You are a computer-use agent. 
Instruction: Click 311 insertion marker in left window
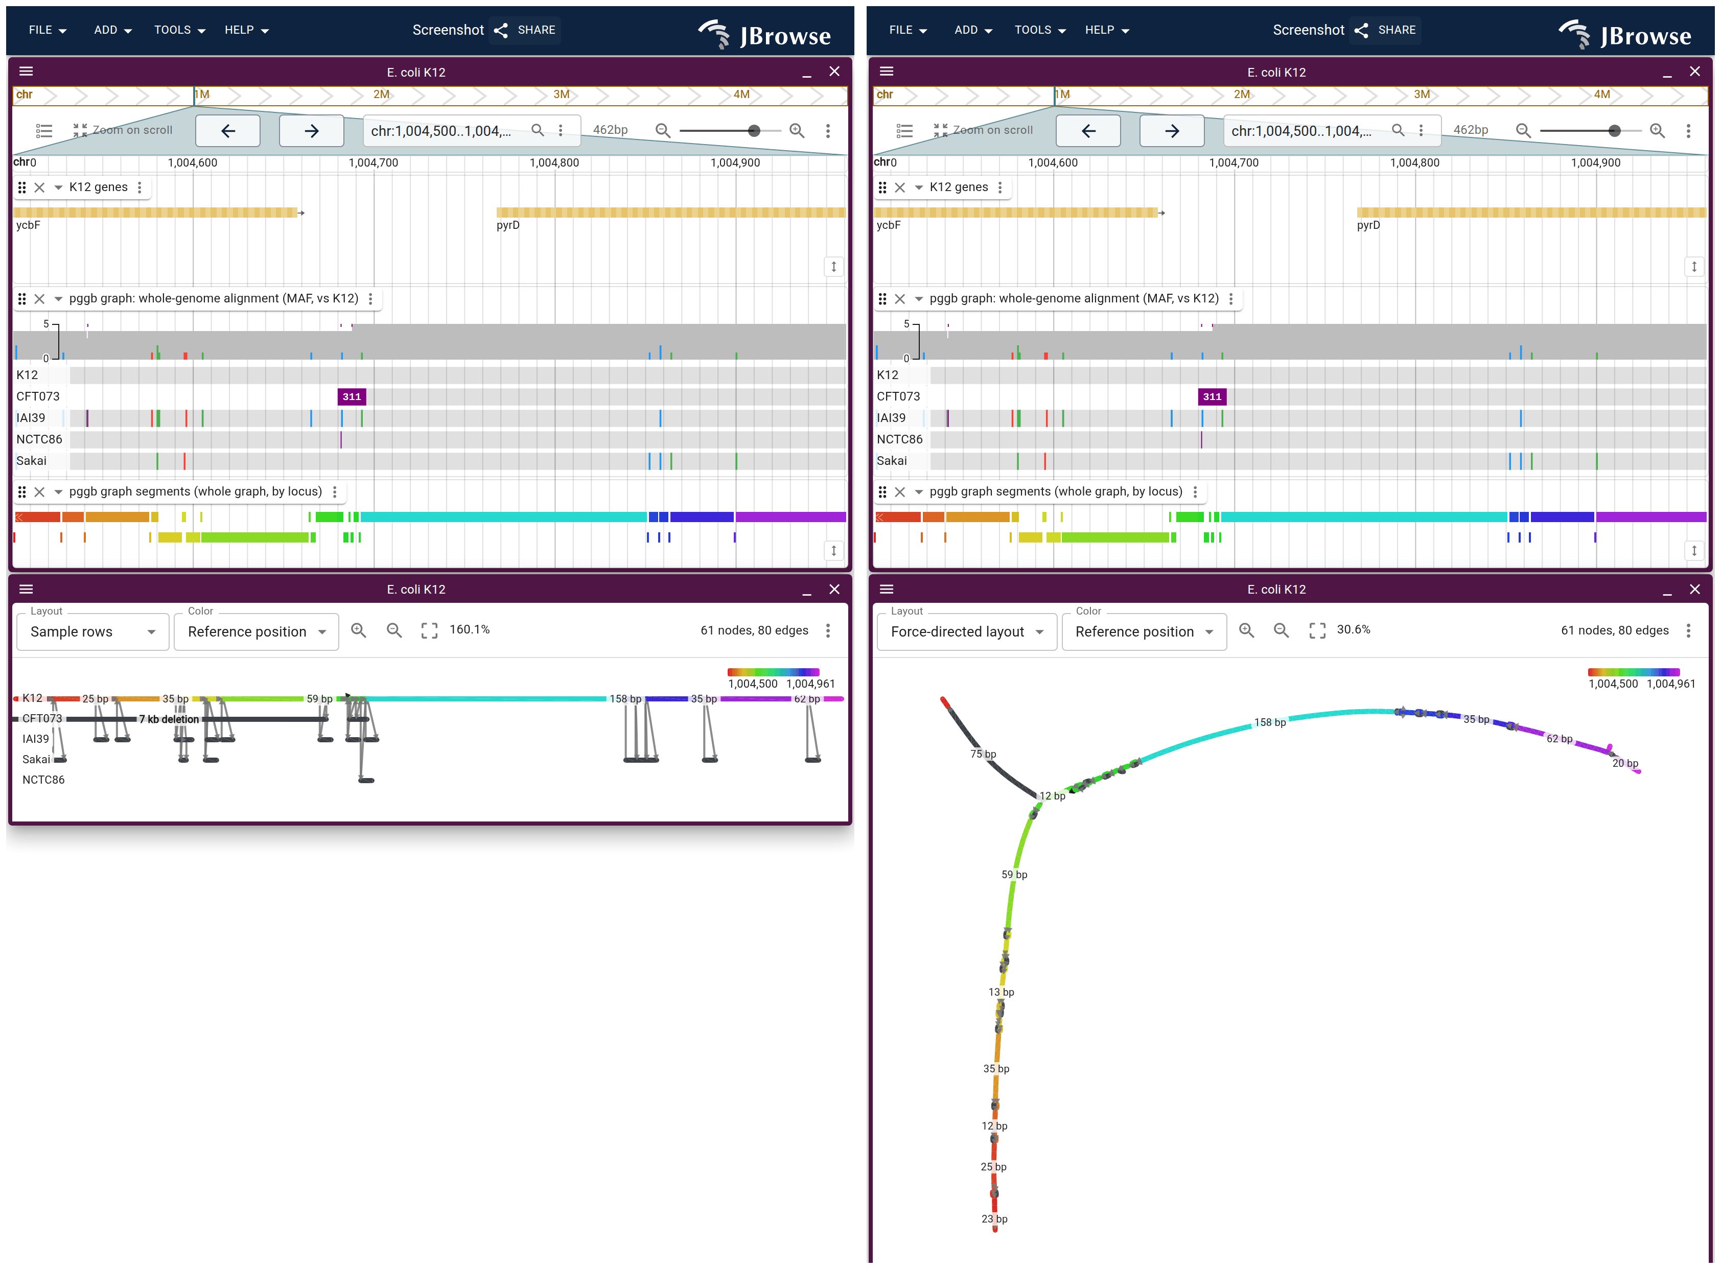(352, 396)
